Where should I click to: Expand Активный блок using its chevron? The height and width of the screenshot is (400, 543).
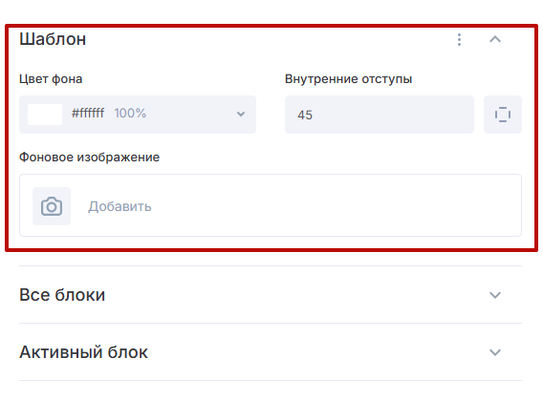click(495, 352)
